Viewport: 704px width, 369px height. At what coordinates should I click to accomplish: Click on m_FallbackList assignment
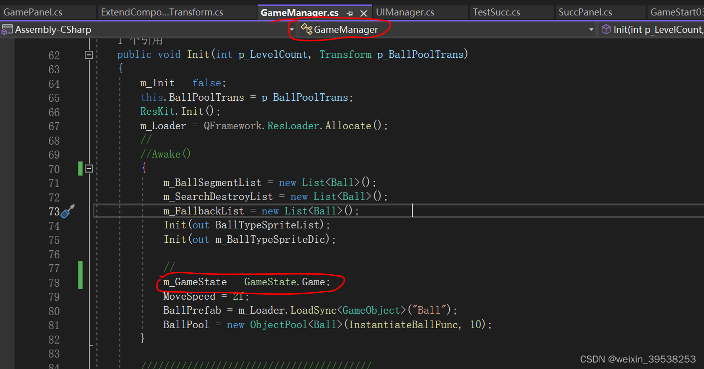[x=261, y=211]
